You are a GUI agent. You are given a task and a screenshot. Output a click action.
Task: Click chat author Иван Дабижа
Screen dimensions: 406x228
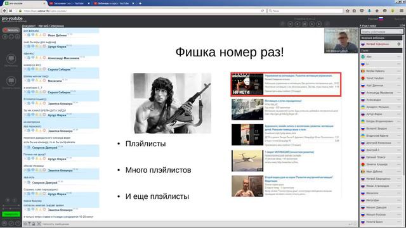(57, 35)
